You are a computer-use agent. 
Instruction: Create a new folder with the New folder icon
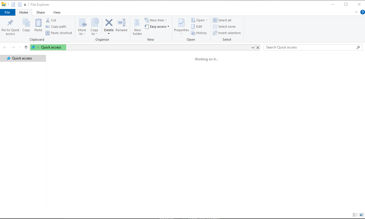click(x=137, y=27)
